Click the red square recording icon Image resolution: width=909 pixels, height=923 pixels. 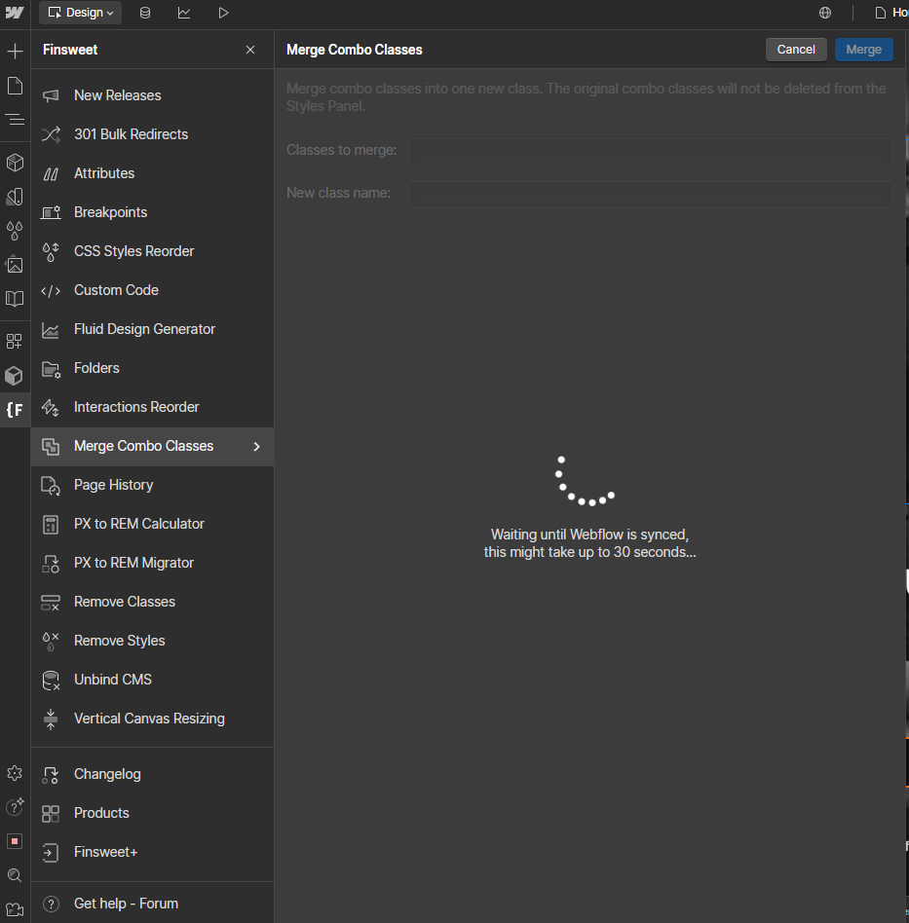coord(15,841)
